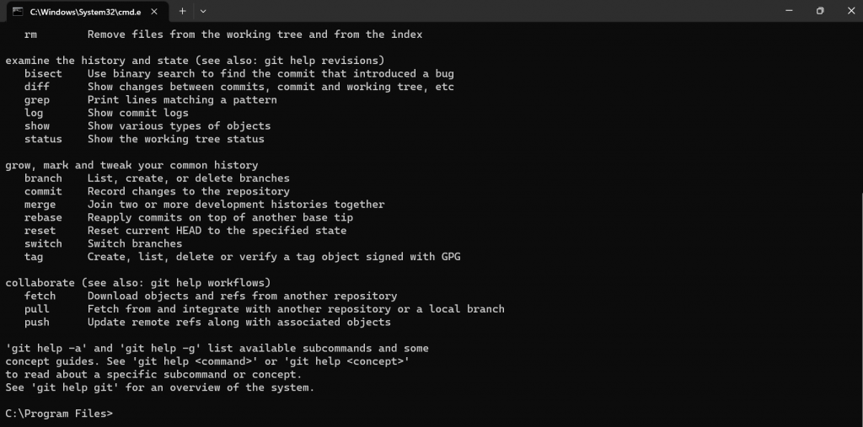The height and width of the screenshot is (427, 863).
Task: Close the terminal window
Action: click(x=850, y=11)
